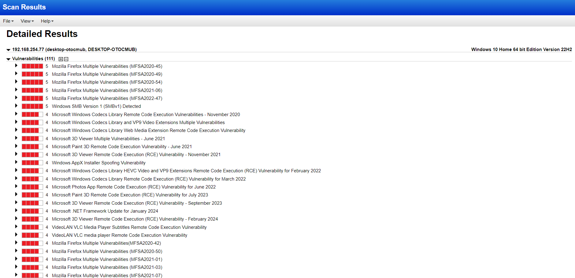Collapse the Vulnerabilities (111) section
575x278 pixels.
click(x=9, y=59)
